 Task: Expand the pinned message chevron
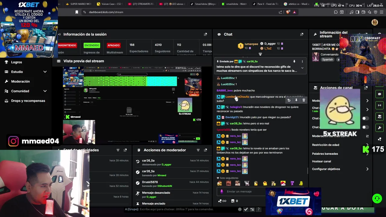[302, 68]
